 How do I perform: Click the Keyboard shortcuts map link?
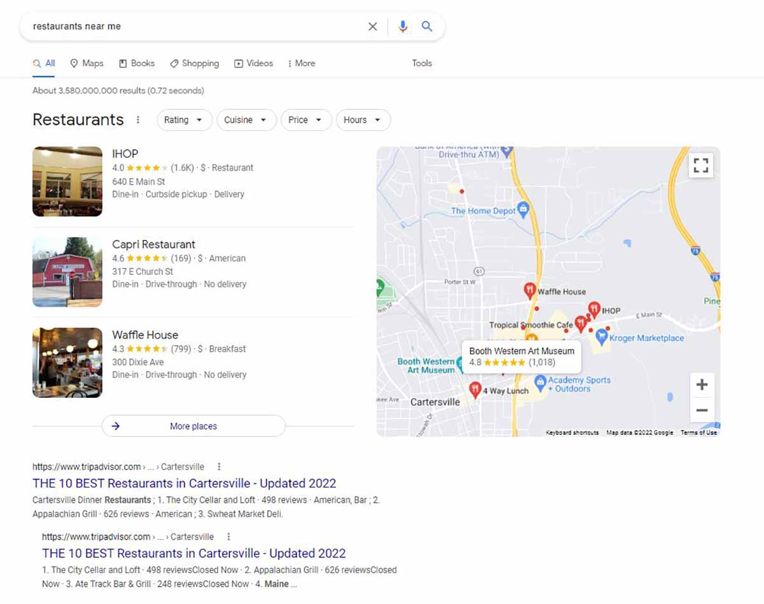pyautogui.click(x=572, y=433)
